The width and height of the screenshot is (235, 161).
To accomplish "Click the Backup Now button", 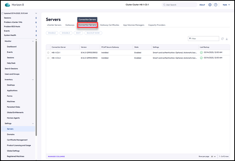I will 92,33.
